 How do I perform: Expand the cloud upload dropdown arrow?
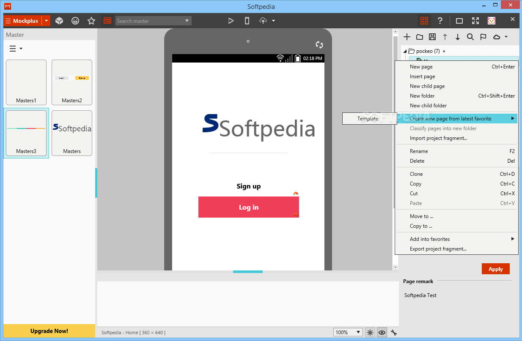point(274,21)
